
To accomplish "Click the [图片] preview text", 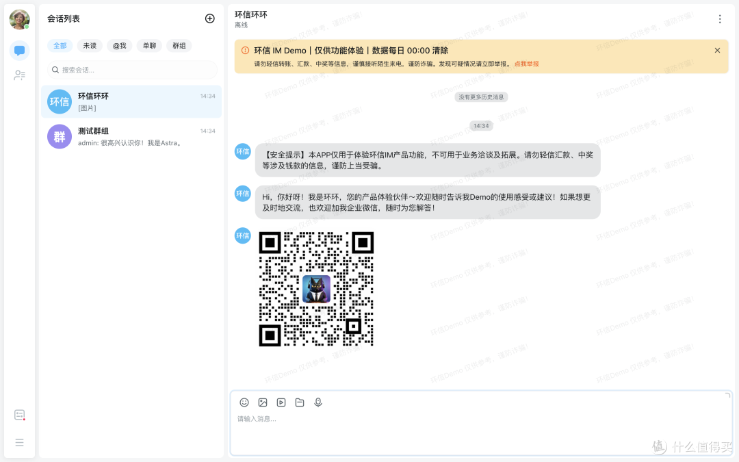I will [x=87, y=108].
